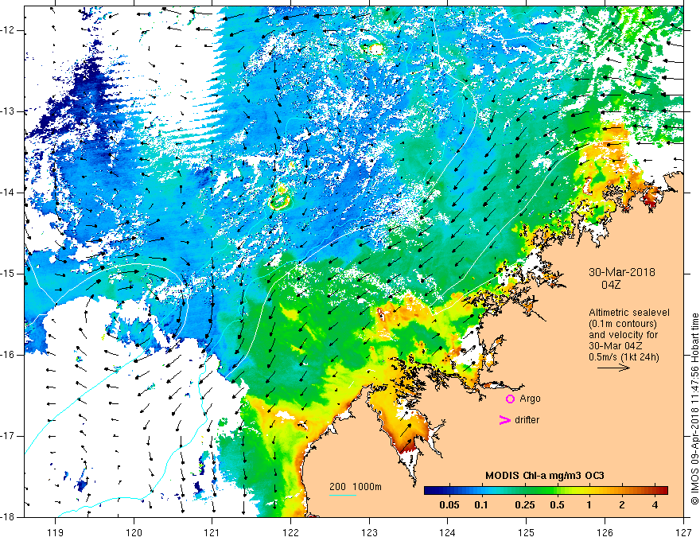This screenshot has height=541, width=700.
Task: Click the longitude axis label '127'
Action: (683, 532)
